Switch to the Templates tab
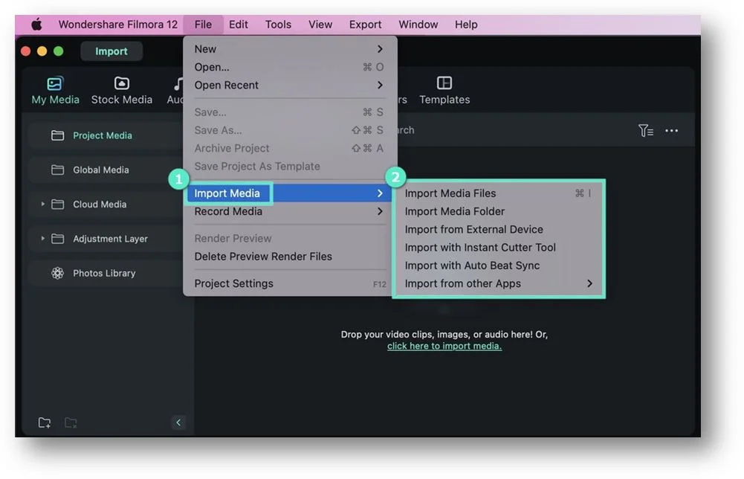 click(444, 91)
